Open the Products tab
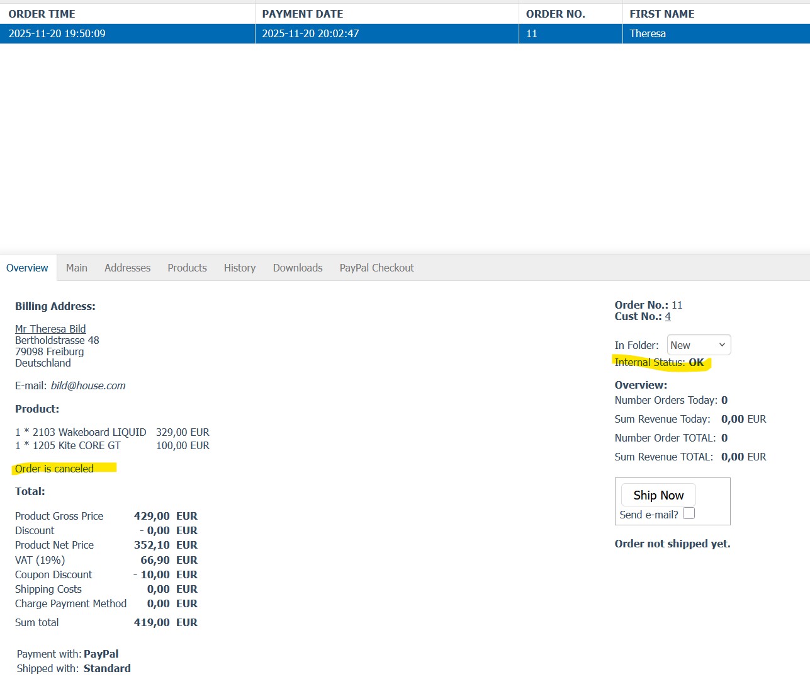 coord(187,268)
